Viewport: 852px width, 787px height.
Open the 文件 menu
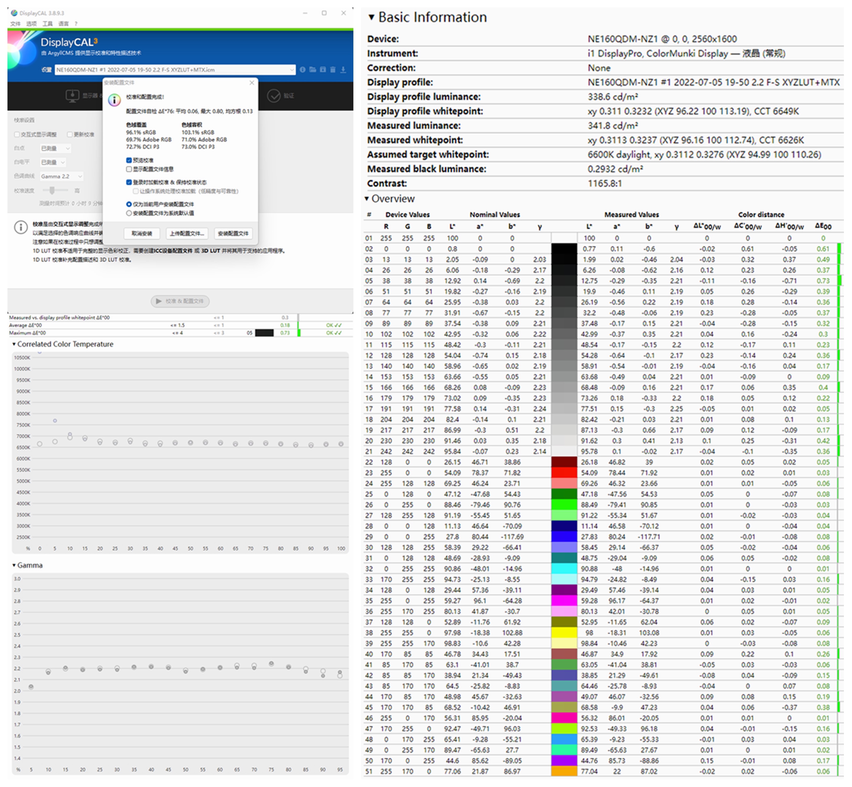point(15,24)
